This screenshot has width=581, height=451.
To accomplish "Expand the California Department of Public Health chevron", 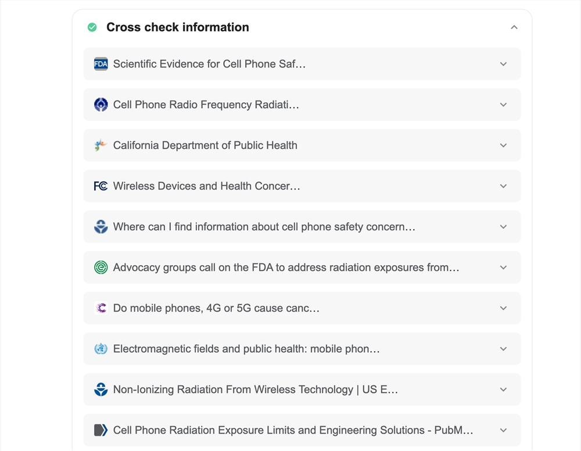I will (x=503, y=145).
